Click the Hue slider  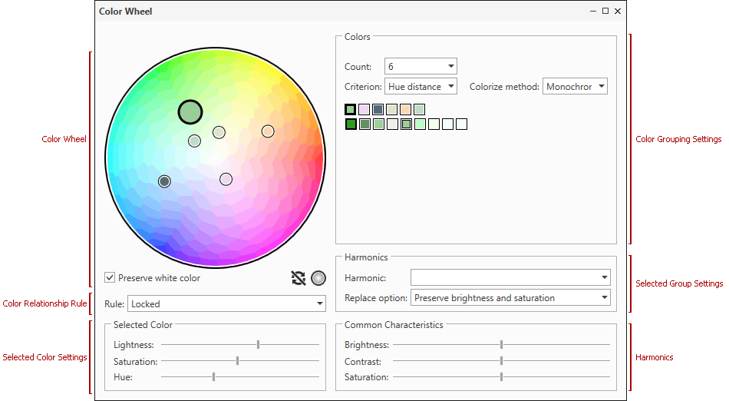(x=240, y=377)
